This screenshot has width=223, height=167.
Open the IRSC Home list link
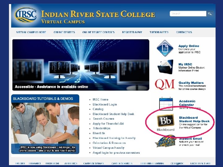pyautogui.click(x=100, y=100)
